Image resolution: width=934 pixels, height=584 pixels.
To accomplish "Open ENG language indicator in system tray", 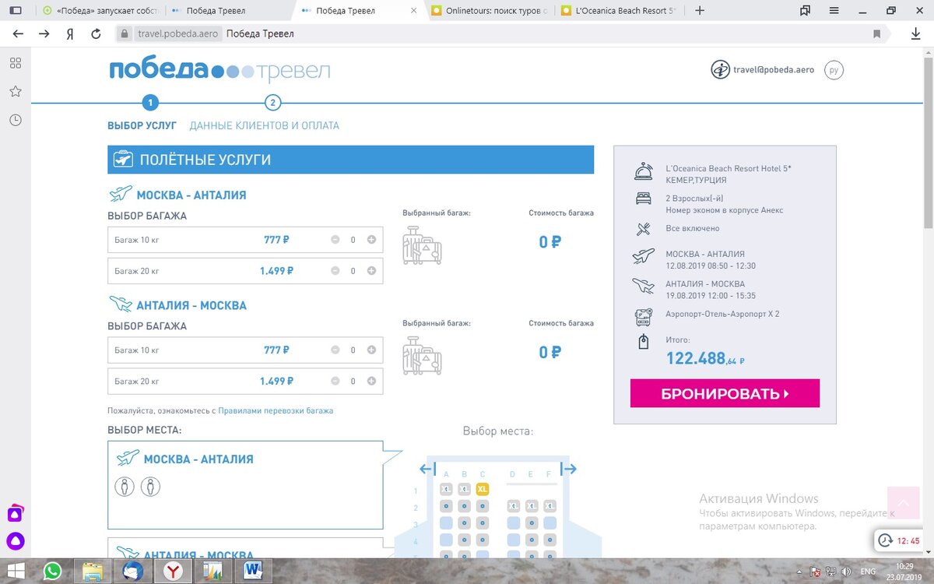I will pos(868,572).
